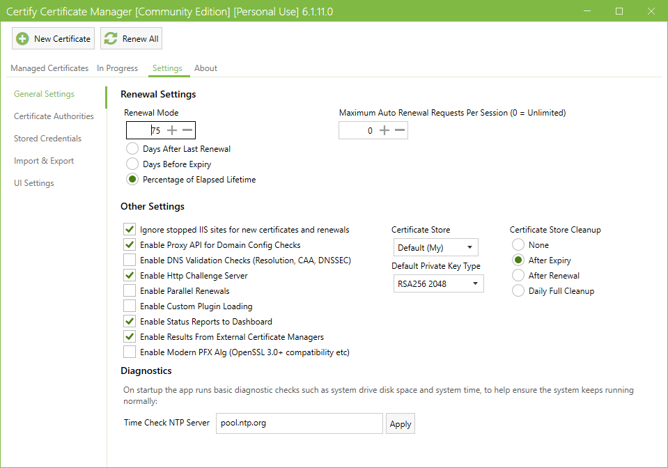Switch to Managed Certificates tab
668x468 pixels.
[49, 68]
